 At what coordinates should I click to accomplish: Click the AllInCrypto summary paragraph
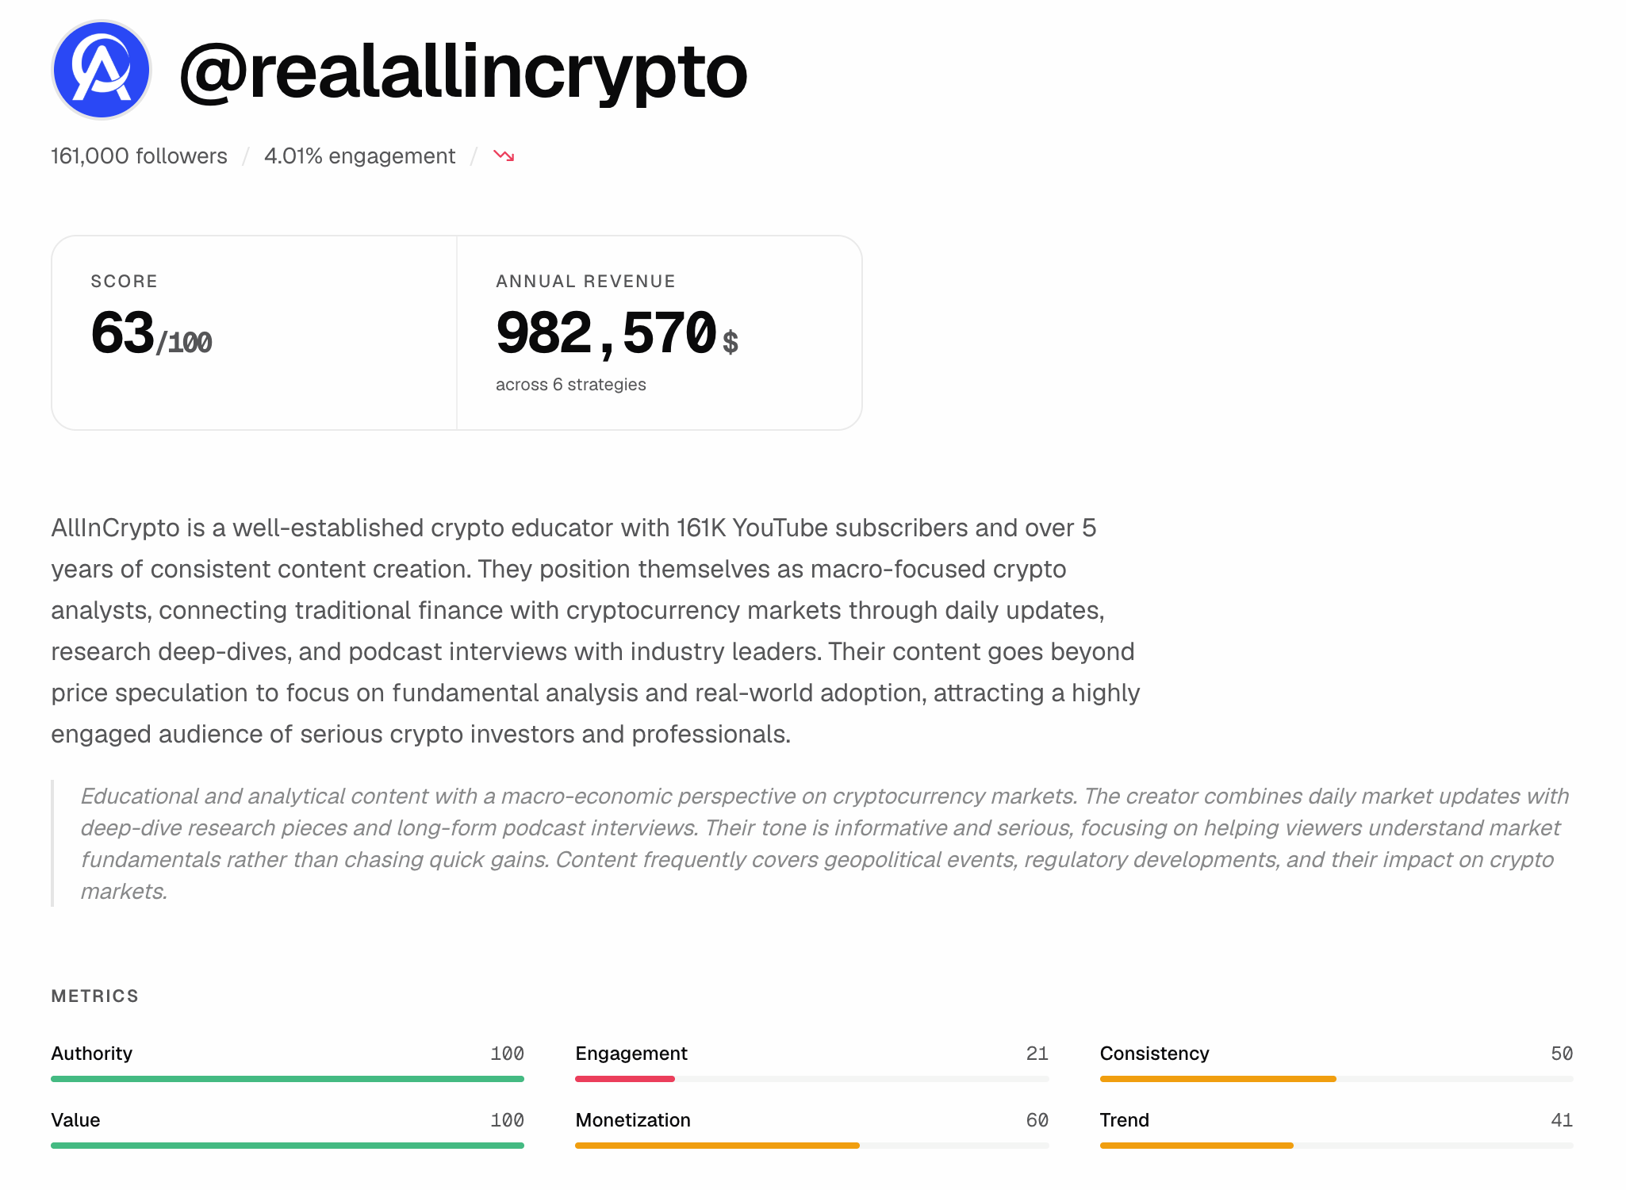[x=595, y=631]
